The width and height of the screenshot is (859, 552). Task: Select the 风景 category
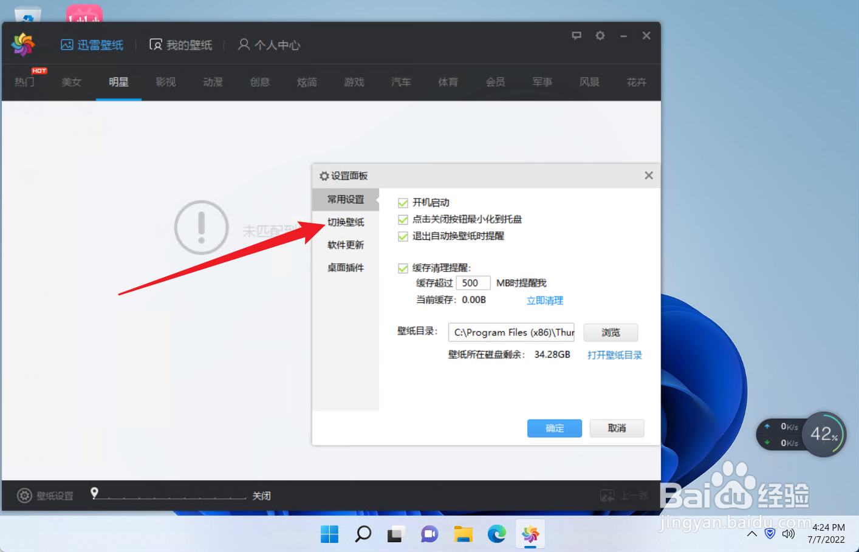(x=589, y=81)
